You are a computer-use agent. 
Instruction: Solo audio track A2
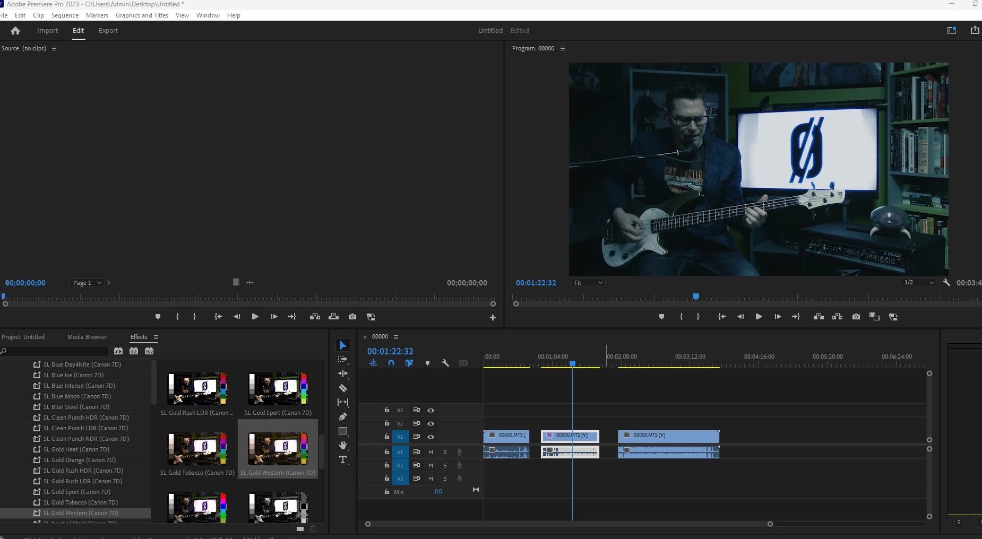click(445, 465)
